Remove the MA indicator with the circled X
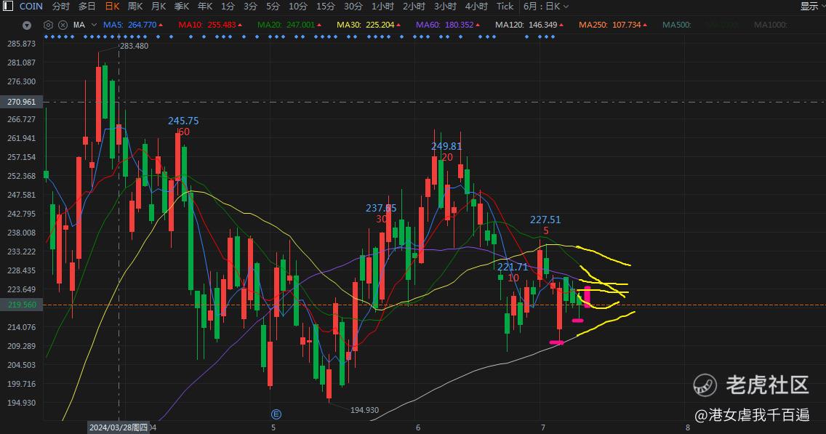The width and height of the screenshot is (826, 434). [x=63, y=25]
